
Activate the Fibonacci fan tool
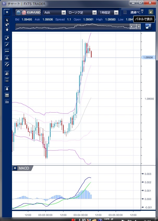(7, 73)
